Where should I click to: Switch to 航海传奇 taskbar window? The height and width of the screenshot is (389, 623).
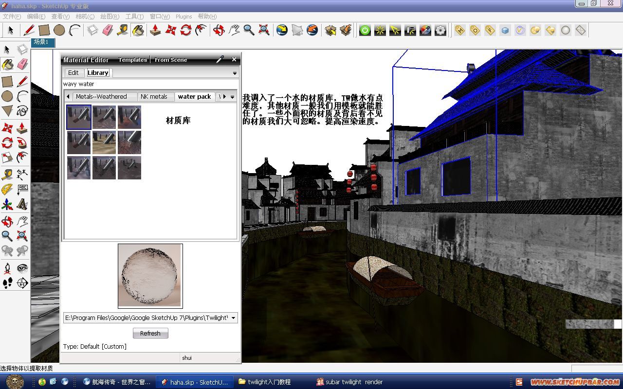click(x=117, y=382)
